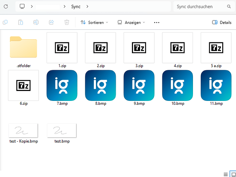Click the 'test.bmp' file name label

[x=62, y=141]
